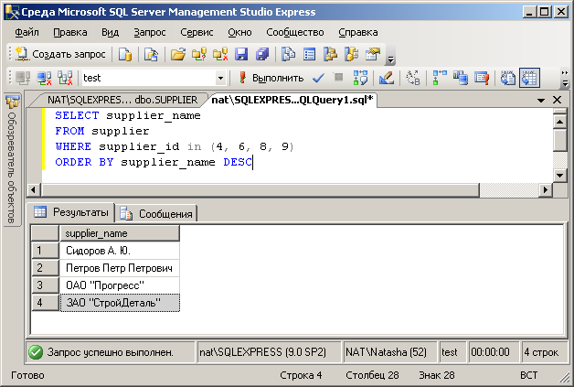Click the editor horizontal scroll right arrow
The height and width of the screenshot is (387, 574).
tap(546, 189)
